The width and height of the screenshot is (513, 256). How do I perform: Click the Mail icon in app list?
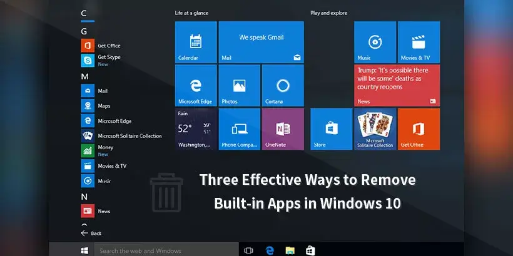pos(88,91)
